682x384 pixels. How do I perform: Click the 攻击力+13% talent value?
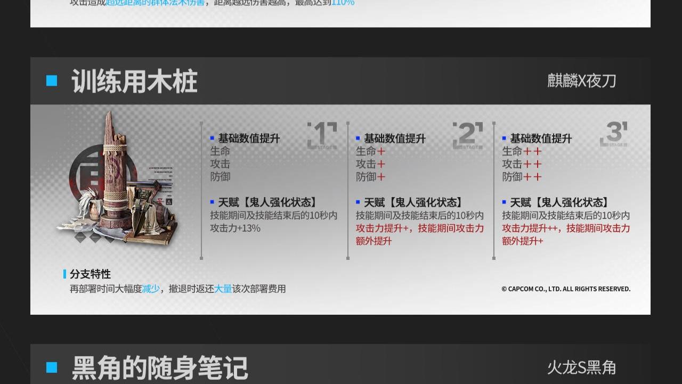[x=235, y=228]
